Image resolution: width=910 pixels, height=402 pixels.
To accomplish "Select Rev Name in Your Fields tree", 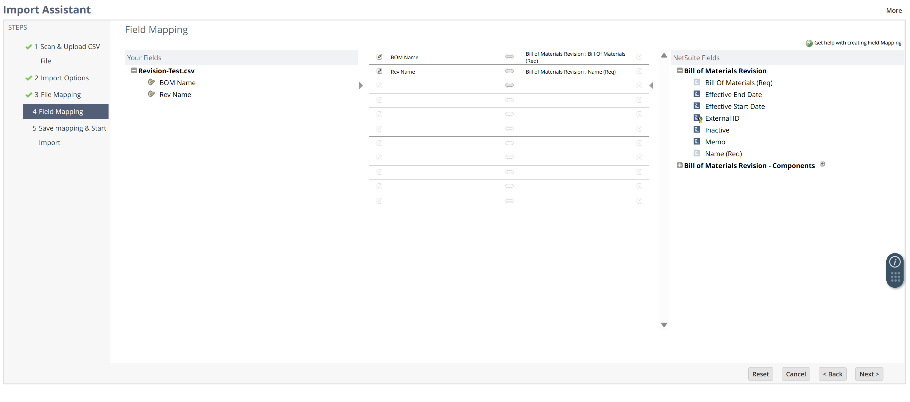I will [175, 95].
